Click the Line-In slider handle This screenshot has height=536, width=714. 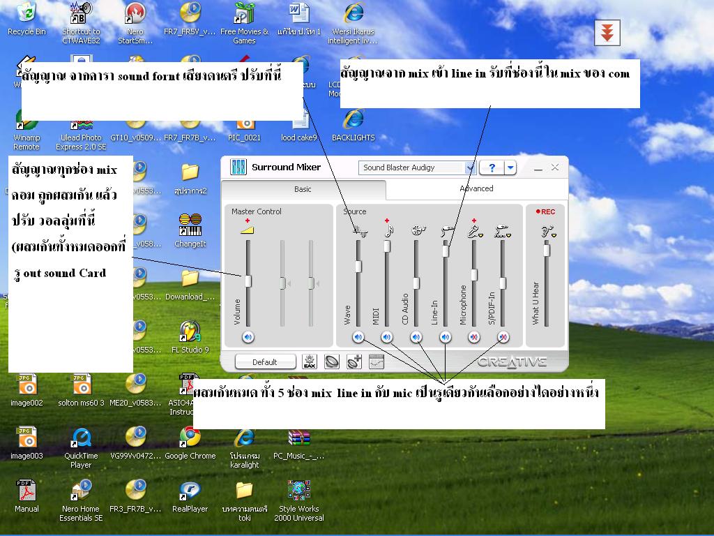446,251
